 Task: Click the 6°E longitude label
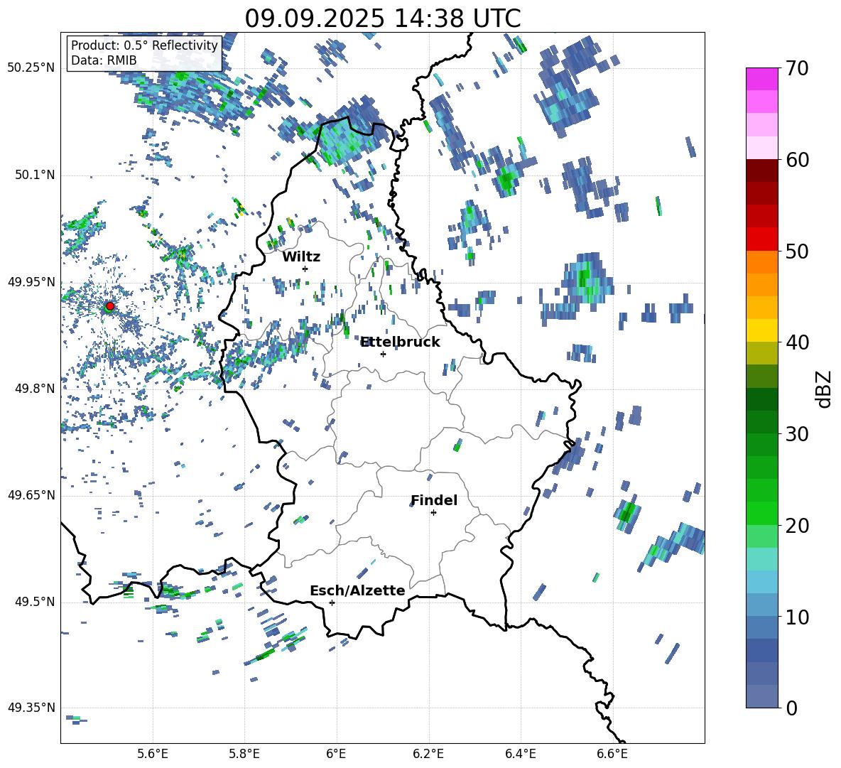(x=336, y=754)
